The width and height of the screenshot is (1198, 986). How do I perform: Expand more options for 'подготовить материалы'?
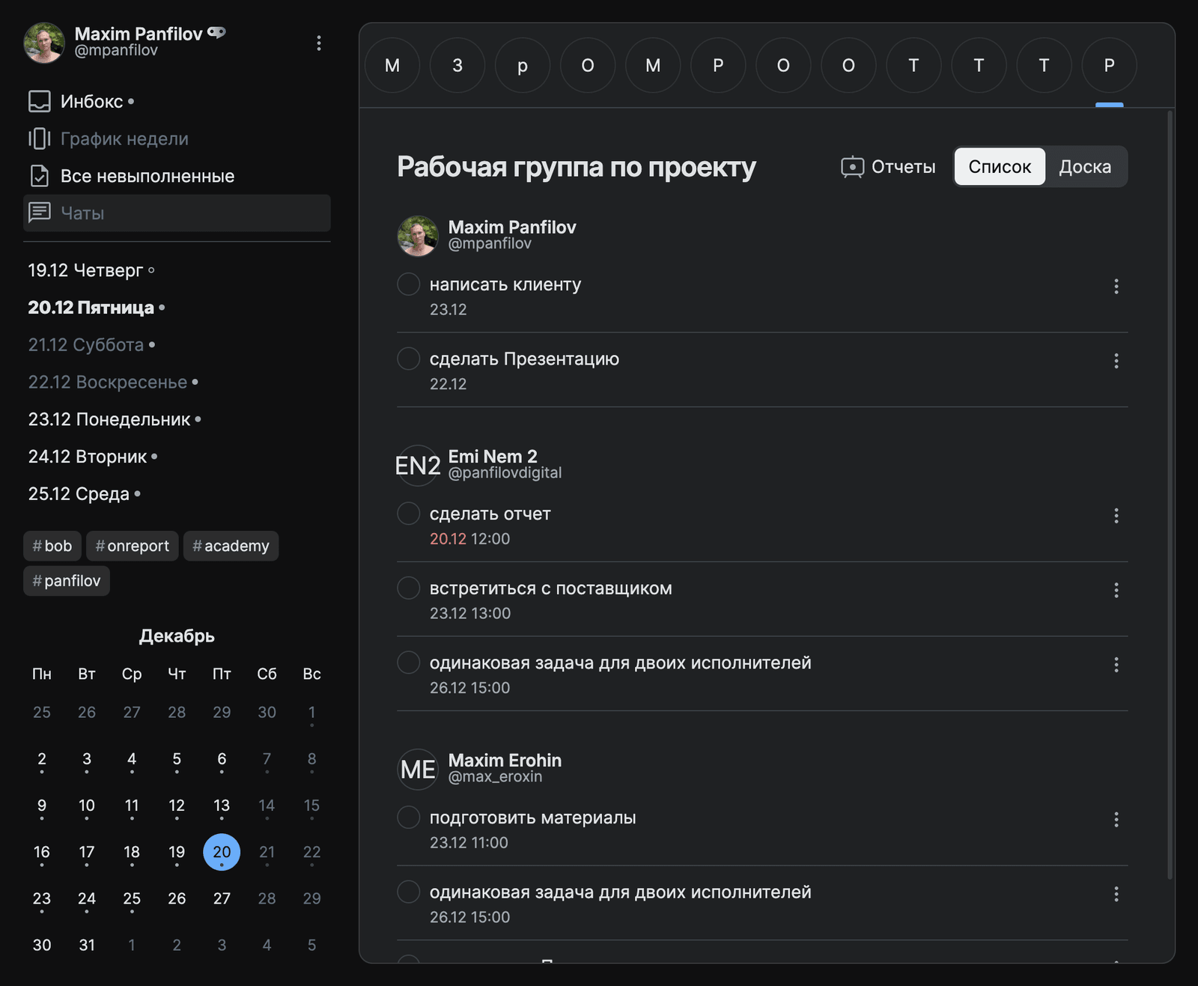(1116, 820)
